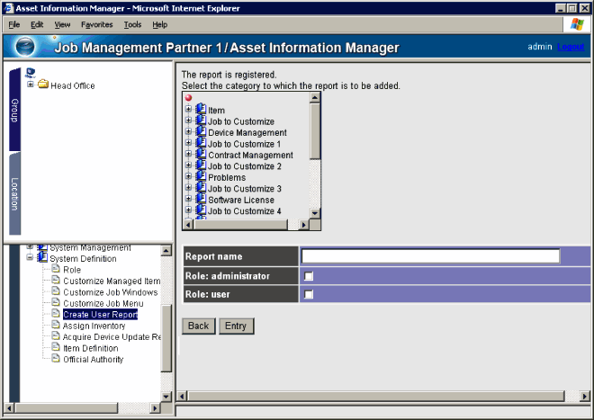Image resolution: width=594 pixels, height=420 pixels.
Task: Click the Problems category book icon
Action: (x=201, y=176)
